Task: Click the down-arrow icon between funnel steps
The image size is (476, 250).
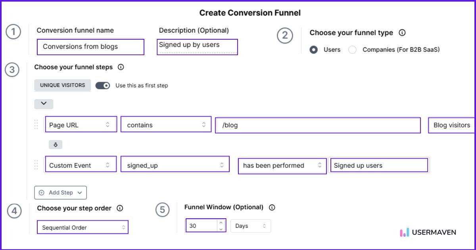Action: click(x=56, y=145)
